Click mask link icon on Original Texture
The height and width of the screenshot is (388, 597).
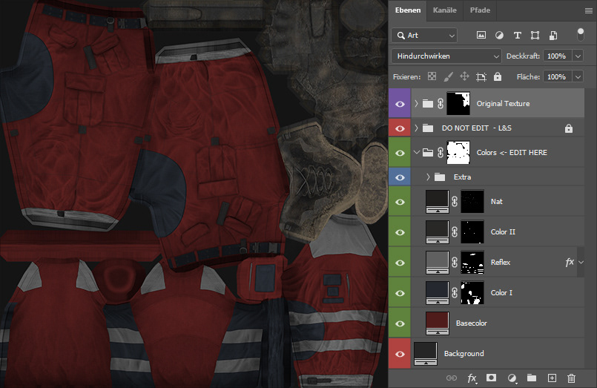[441, 103]
